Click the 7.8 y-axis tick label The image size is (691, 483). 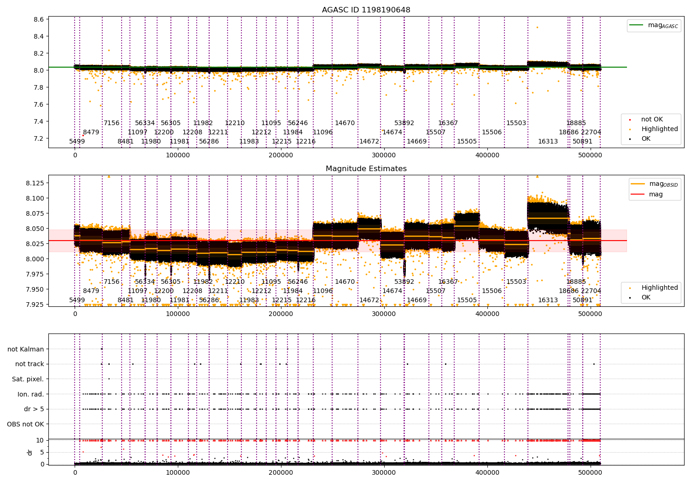39,87
